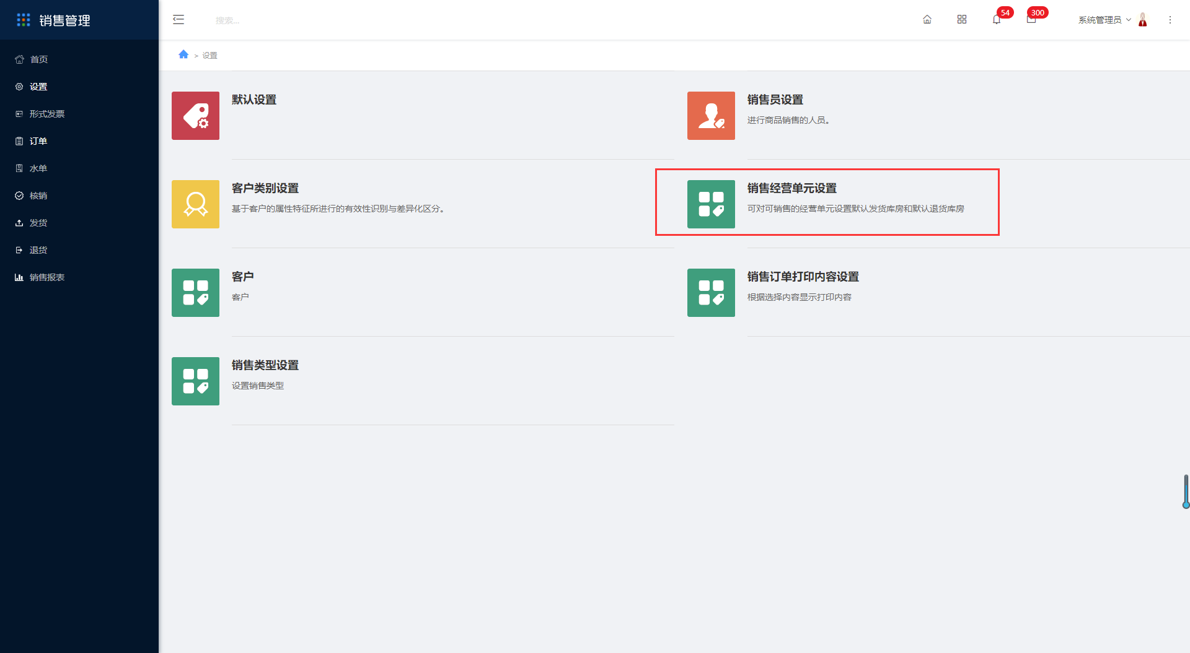The width and height of the screenshot is (1190, 653).
Task: Click the yellow 客户类别设置 badge icon
Action: 195,204
